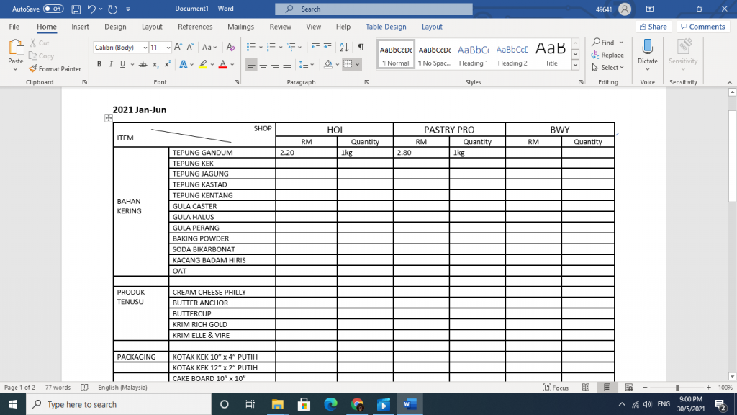Adjust the zoom slider in status bar
This screenshot has width=737, height=415.
coord(677,388)
